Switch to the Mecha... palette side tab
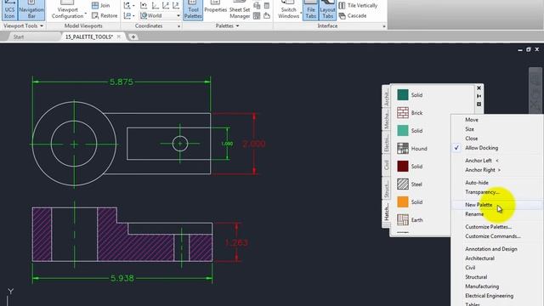 pos(386,119)
